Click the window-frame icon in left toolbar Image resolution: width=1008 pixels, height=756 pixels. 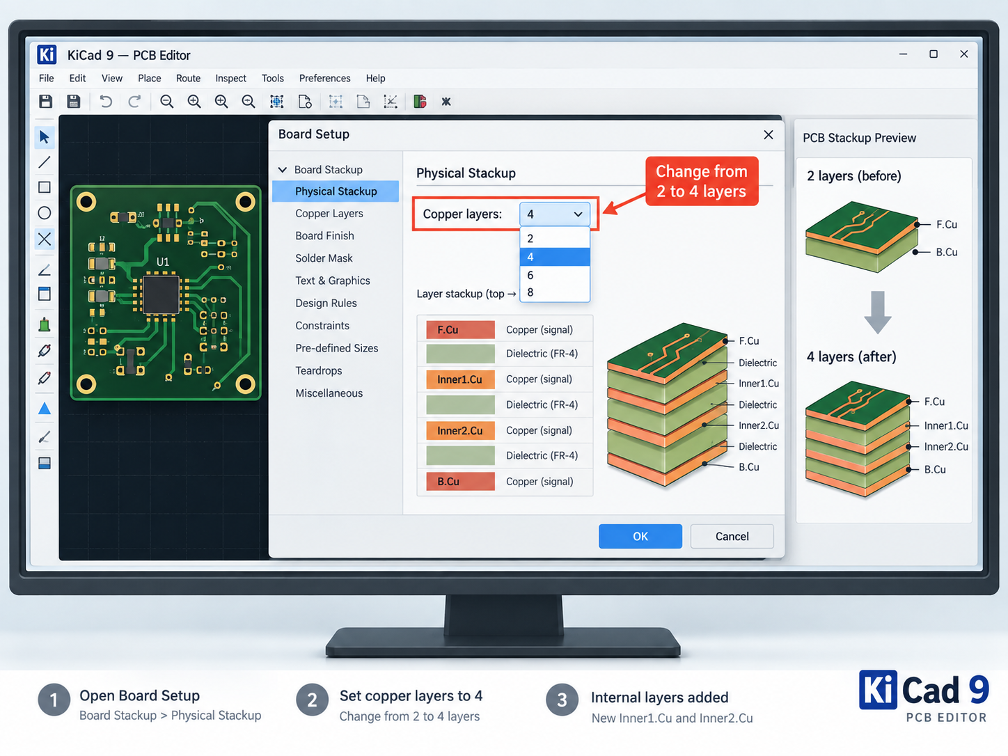tap(45, 294)
